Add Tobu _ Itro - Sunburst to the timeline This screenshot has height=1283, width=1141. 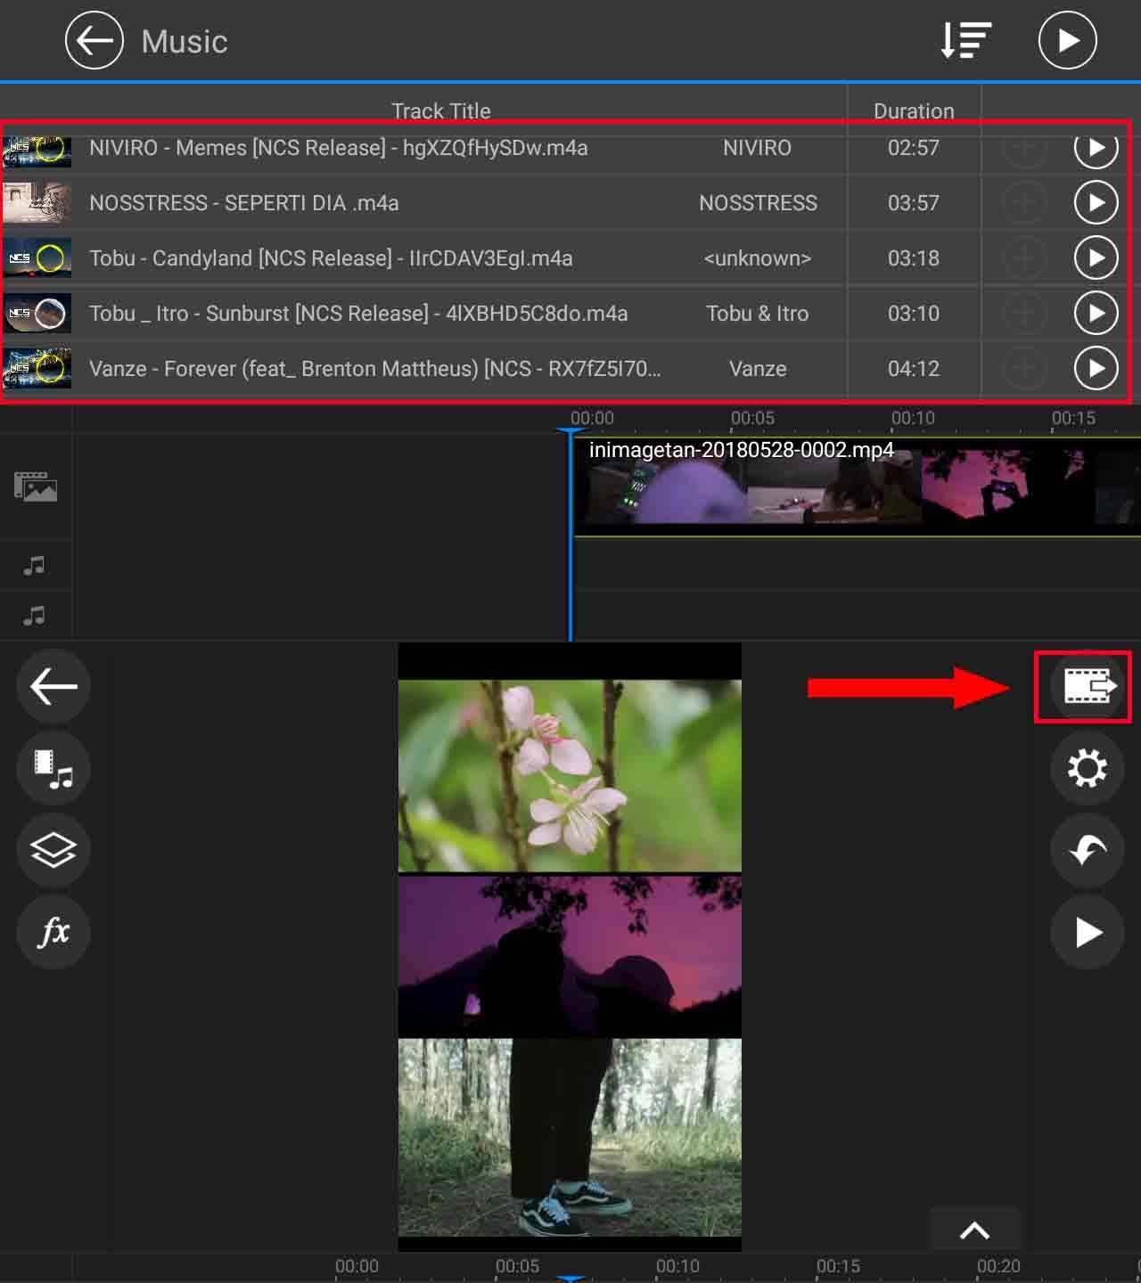pyautogui.click(x=1024, y=314)
